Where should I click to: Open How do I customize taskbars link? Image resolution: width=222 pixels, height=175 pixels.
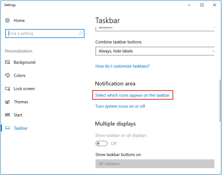pos(122,66)
